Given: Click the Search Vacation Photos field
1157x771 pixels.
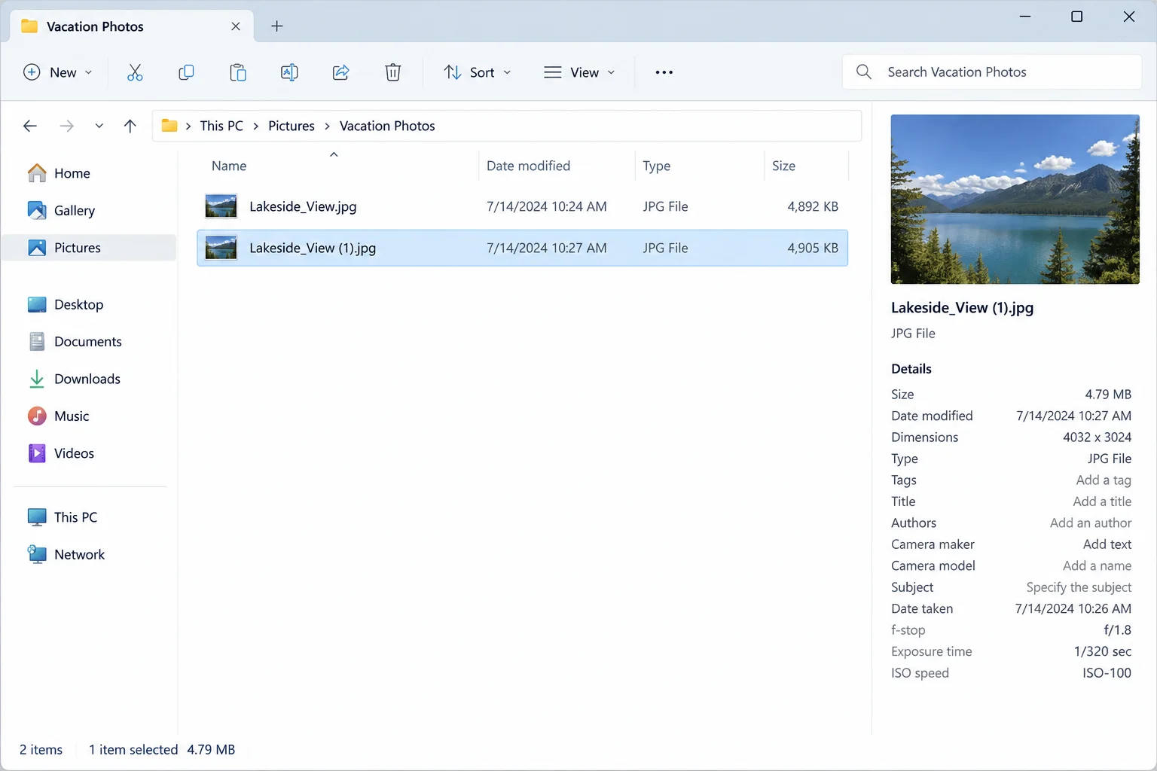Looking at the screenshot, I should coord(991,72).
